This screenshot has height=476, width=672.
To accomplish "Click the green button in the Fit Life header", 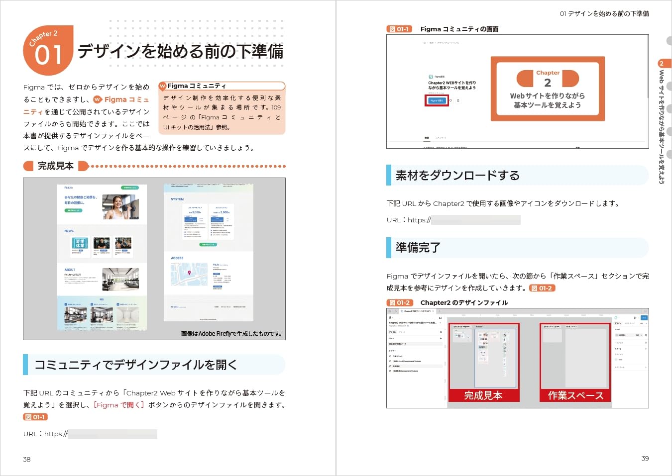I will 130,188.
